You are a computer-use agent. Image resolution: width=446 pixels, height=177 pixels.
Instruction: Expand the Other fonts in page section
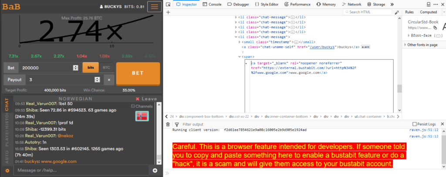tap(404, 45)
